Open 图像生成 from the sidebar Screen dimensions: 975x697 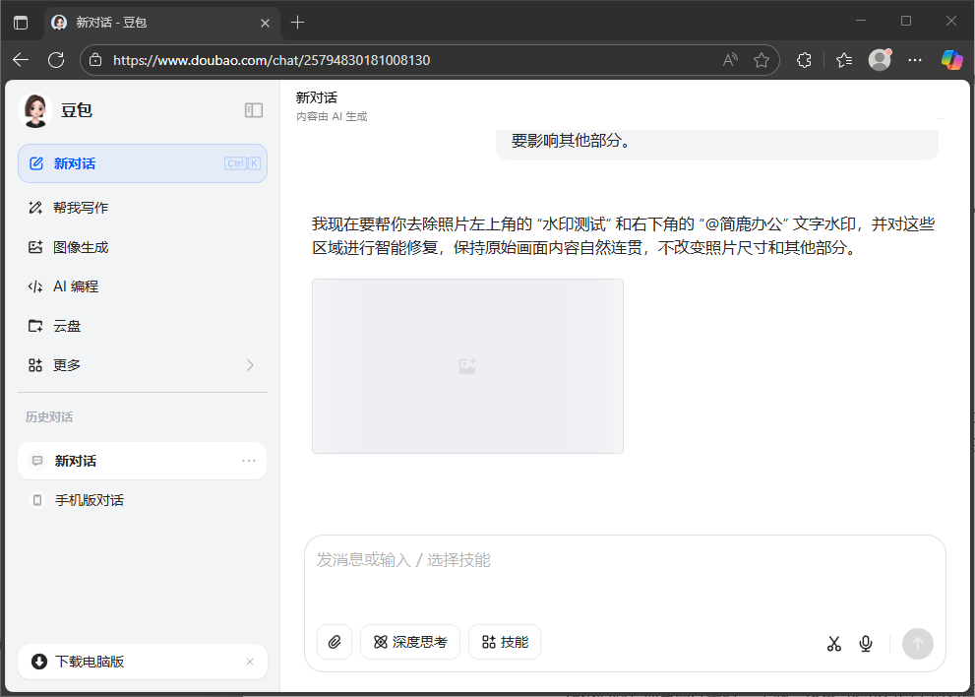pyautogui.click(x=79, y=247)
